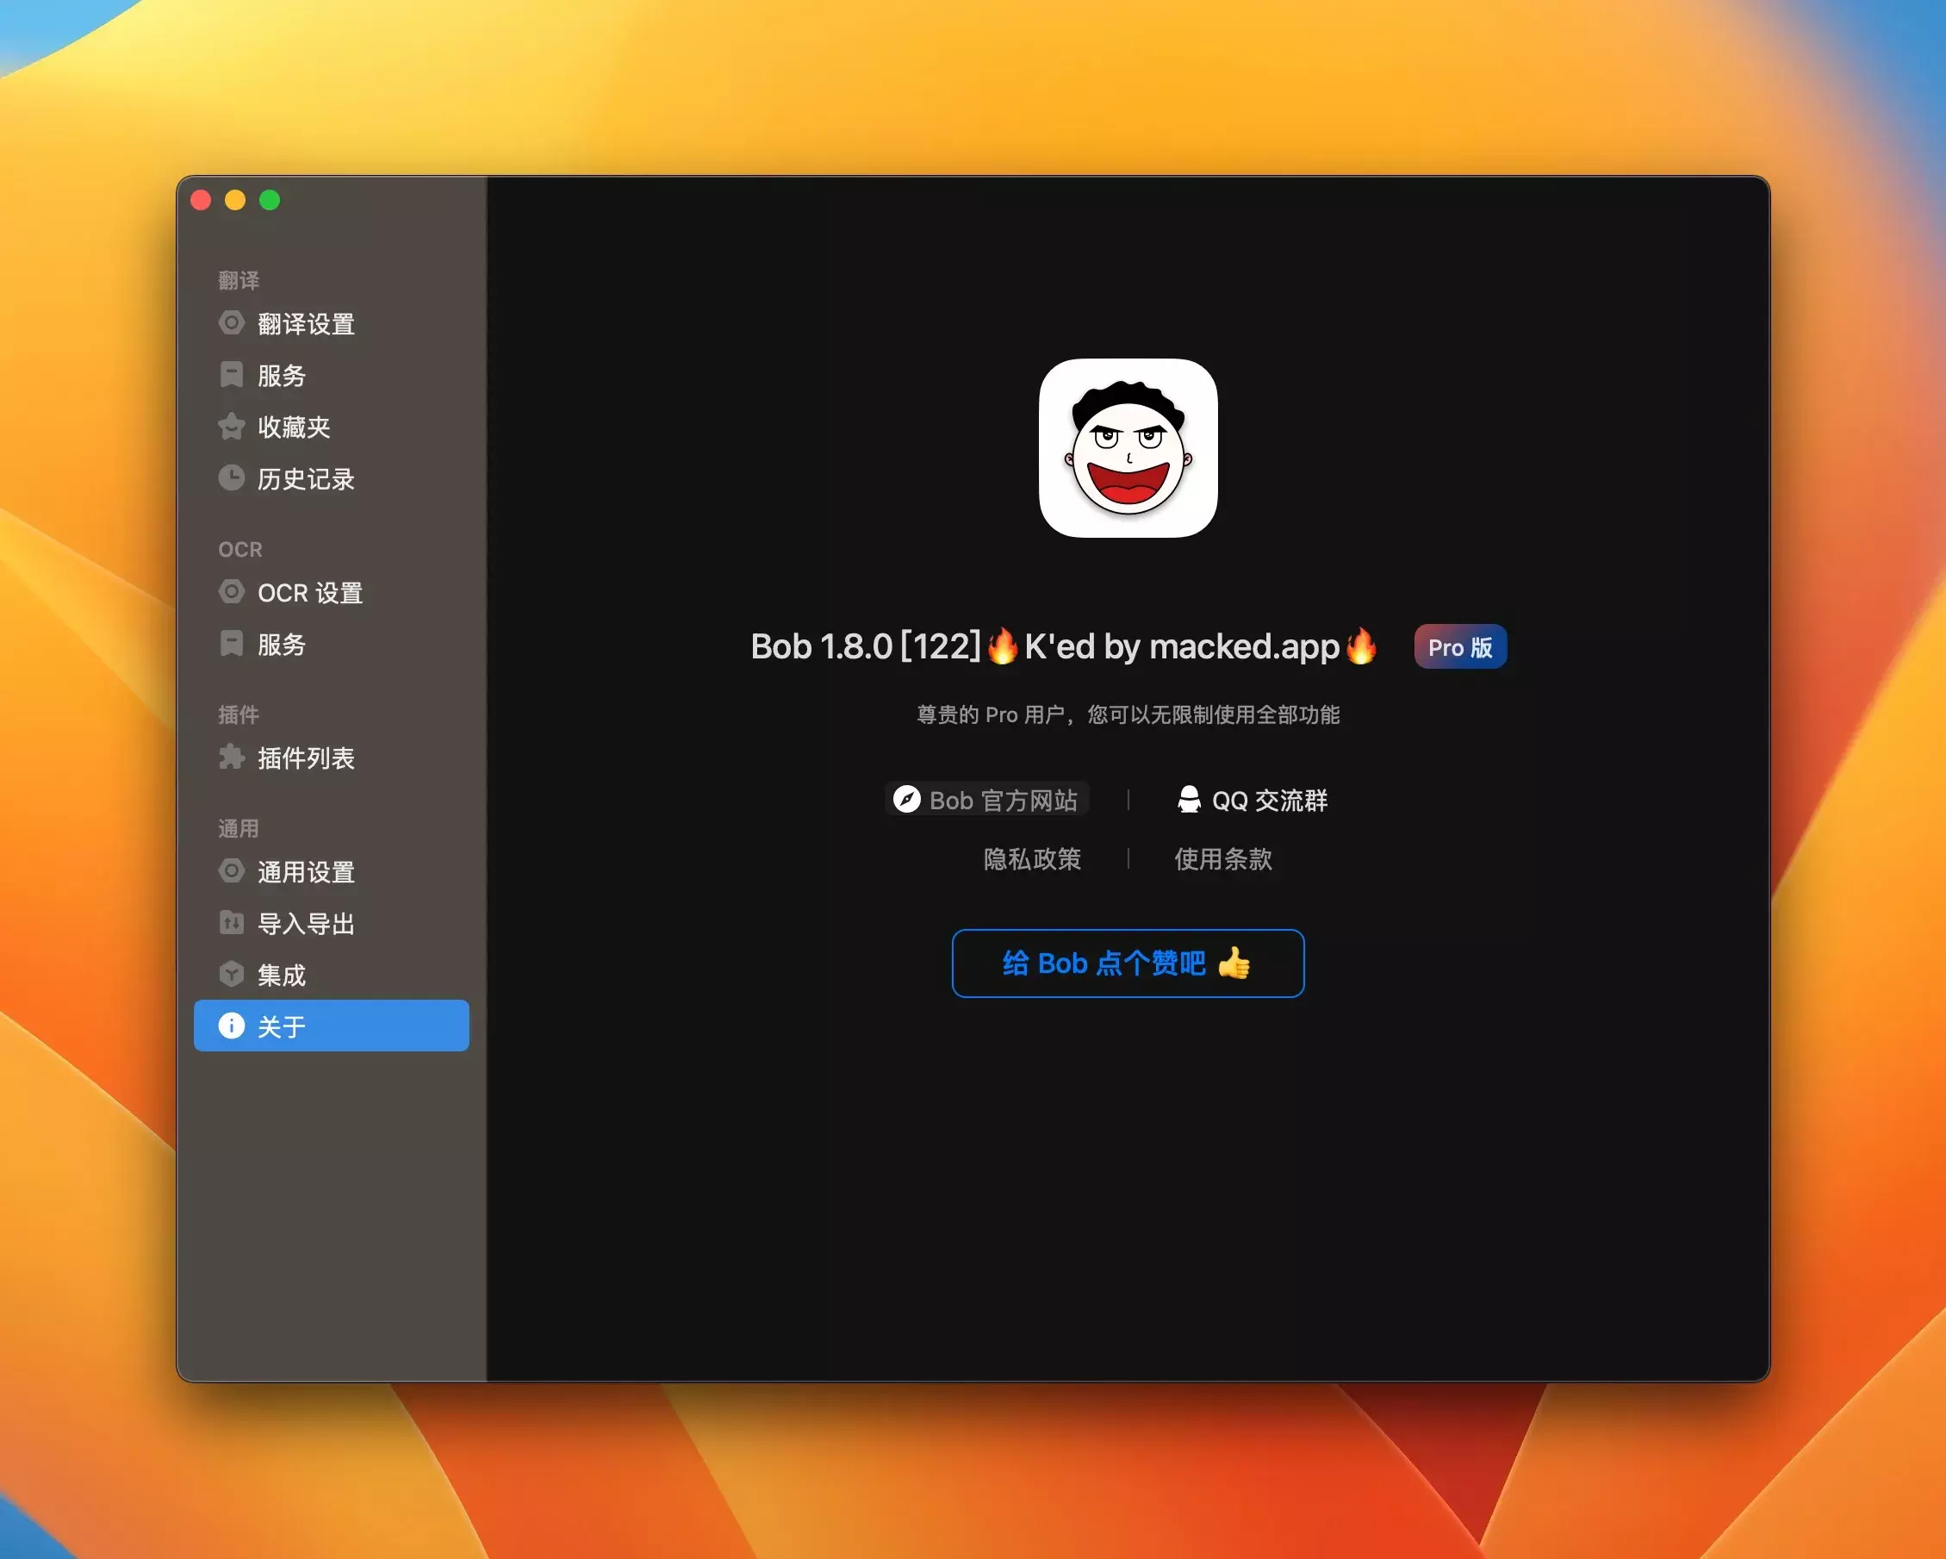The width and height of the screenshot is (1946, 1559).
Task: Open the Bob 官方网站 link
Action: [986, 800]
